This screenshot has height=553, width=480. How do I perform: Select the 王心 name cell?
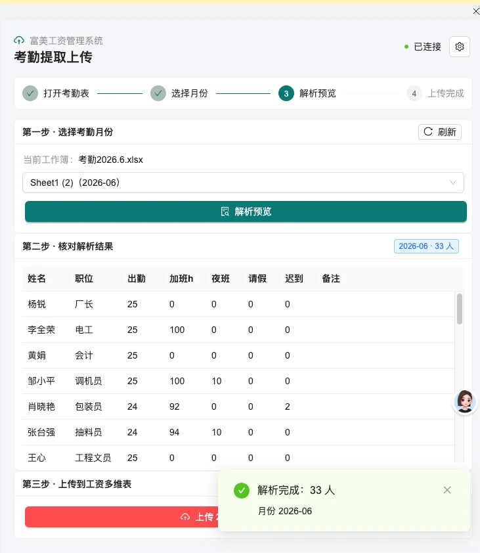(x=37, y=458)
